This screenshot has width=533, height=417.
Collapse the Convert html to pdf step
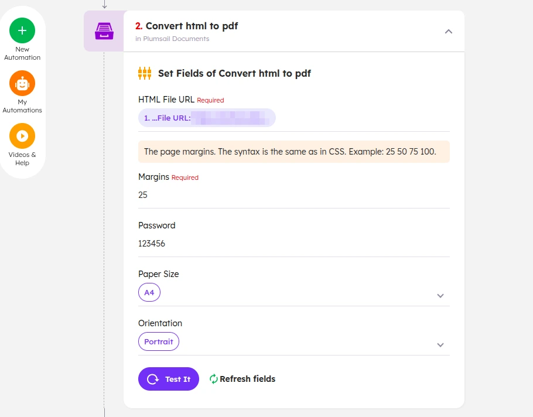coord(448,31)
